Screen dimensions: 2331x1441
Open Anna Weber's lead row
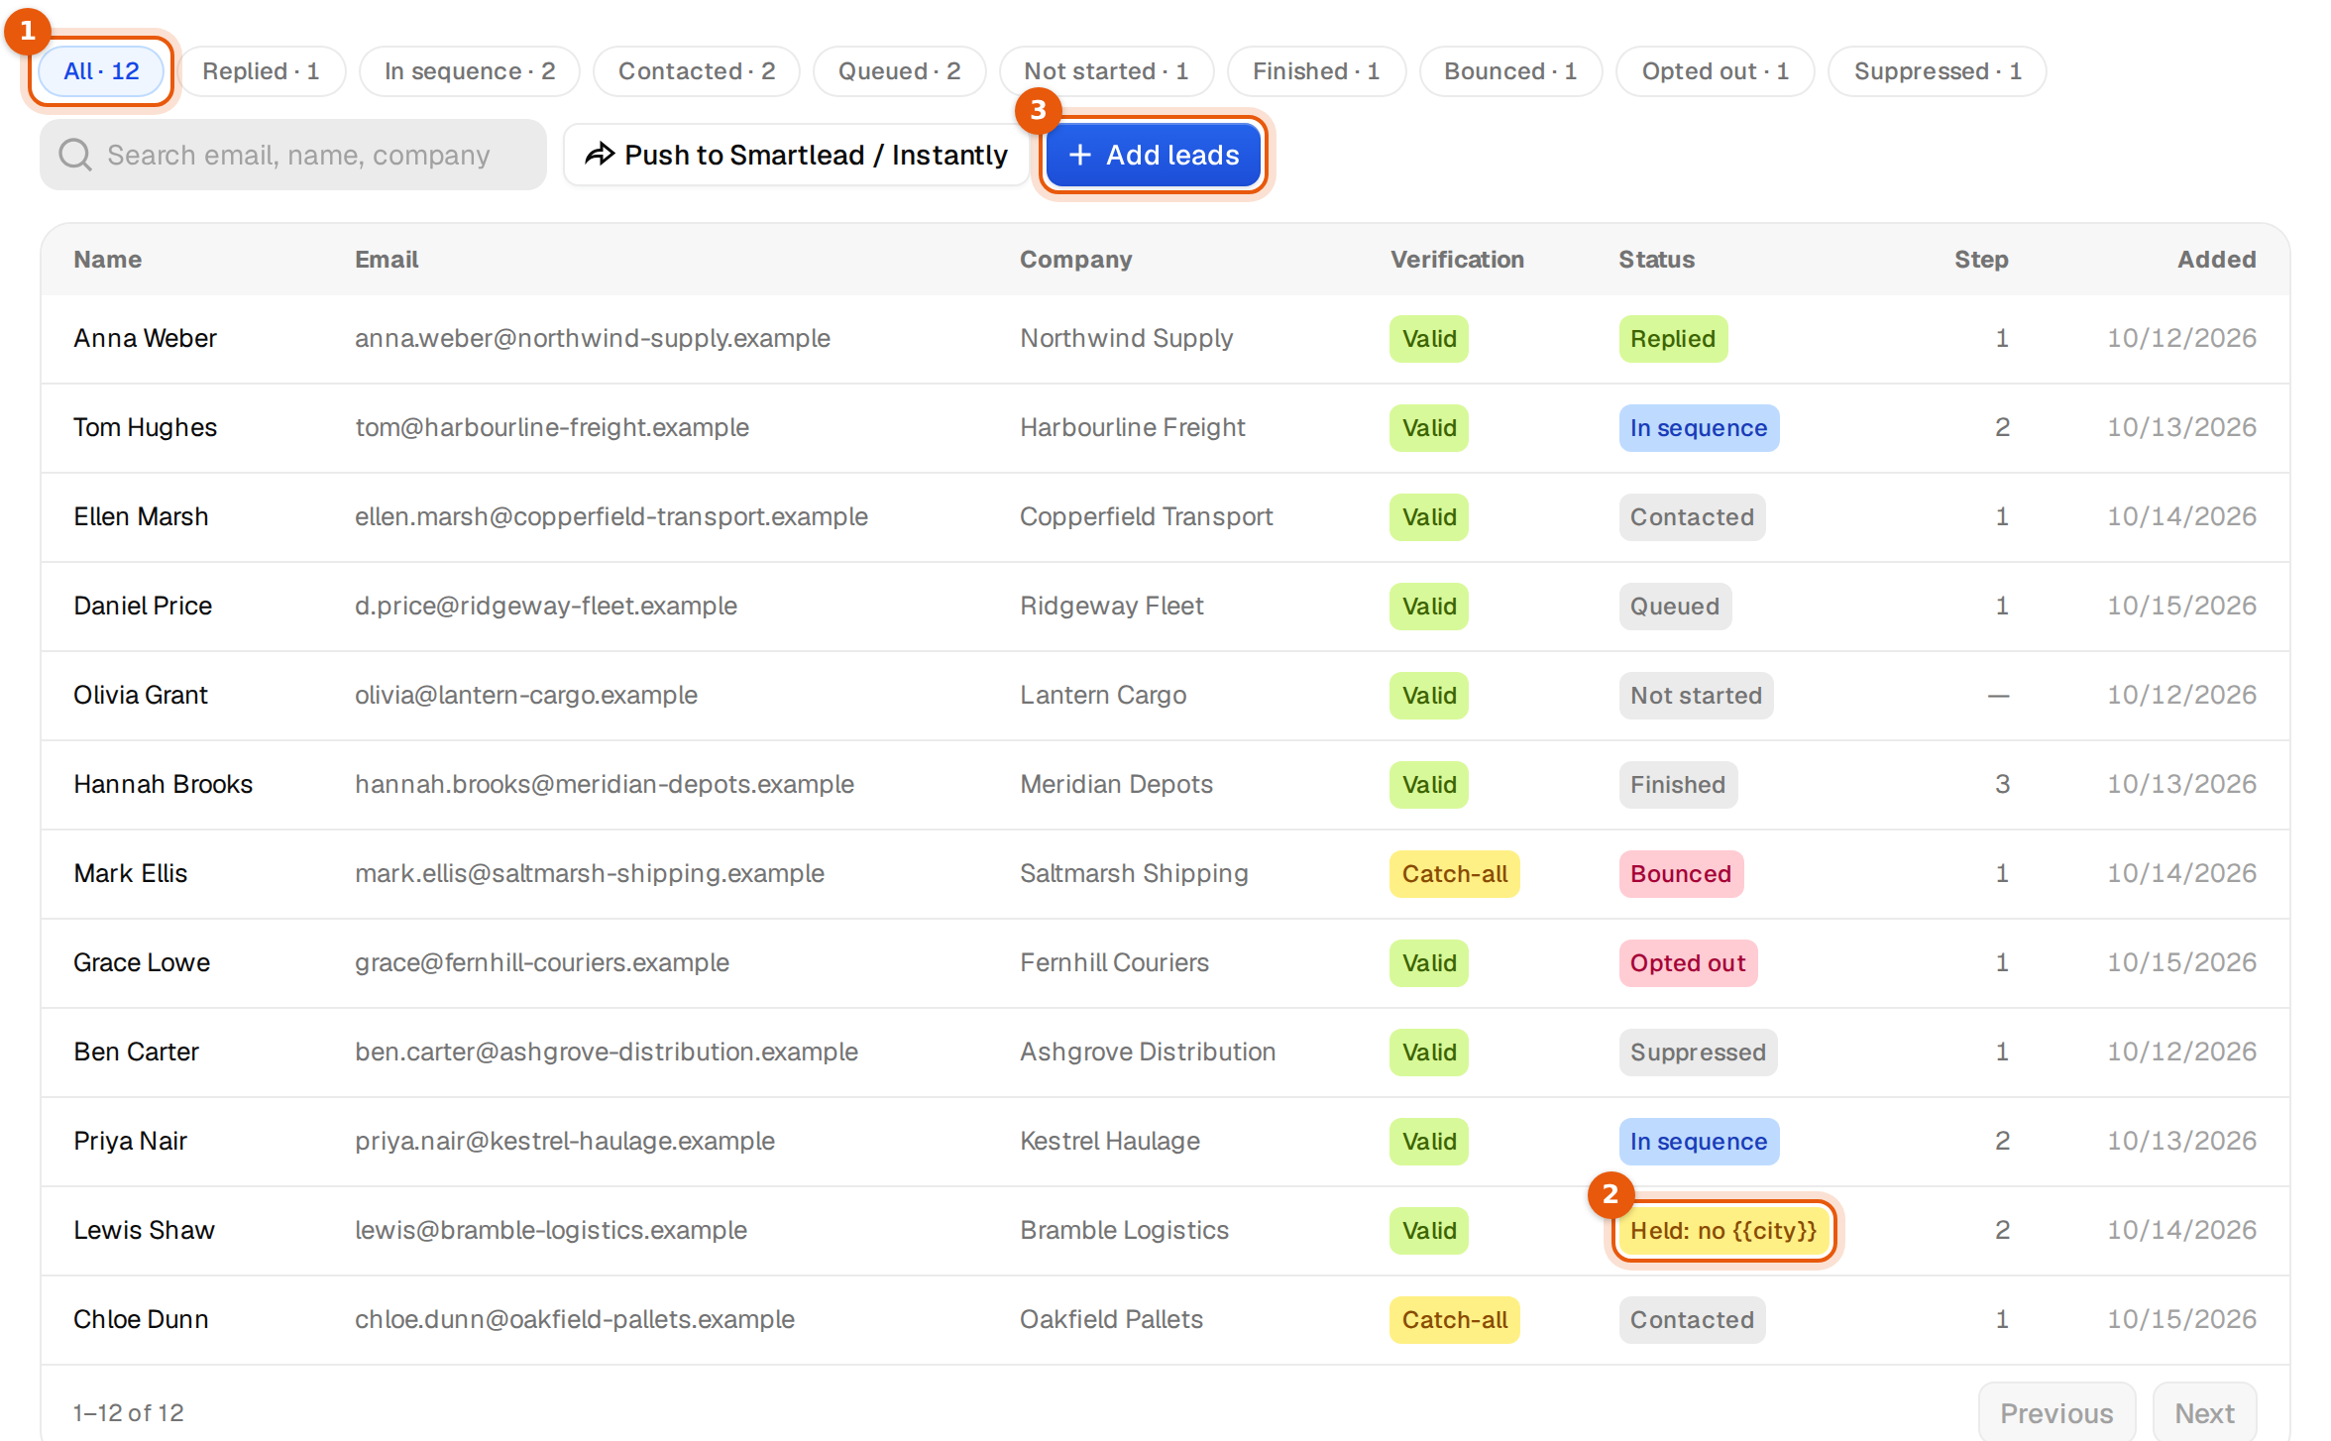coord(1165,339)
